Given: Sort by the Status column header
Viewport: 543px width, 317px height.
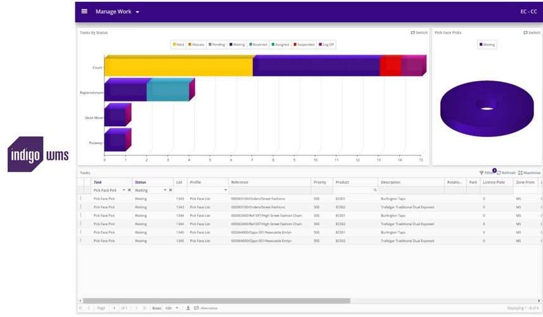Looking at the screenshot, I should 141,182.
